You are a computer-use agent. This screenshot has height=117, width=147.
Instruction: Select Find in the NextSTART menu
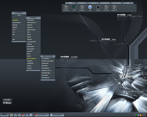point(19,30)
